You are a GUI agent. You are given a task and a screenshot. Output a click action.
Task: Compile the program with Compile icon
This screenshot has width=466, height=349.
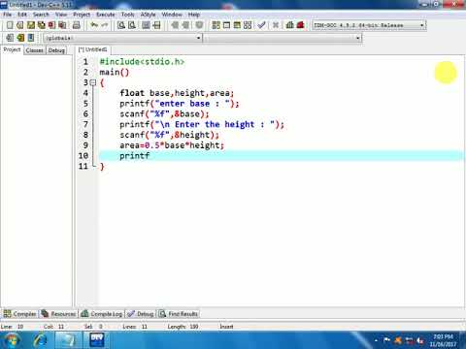click(216, 25)
